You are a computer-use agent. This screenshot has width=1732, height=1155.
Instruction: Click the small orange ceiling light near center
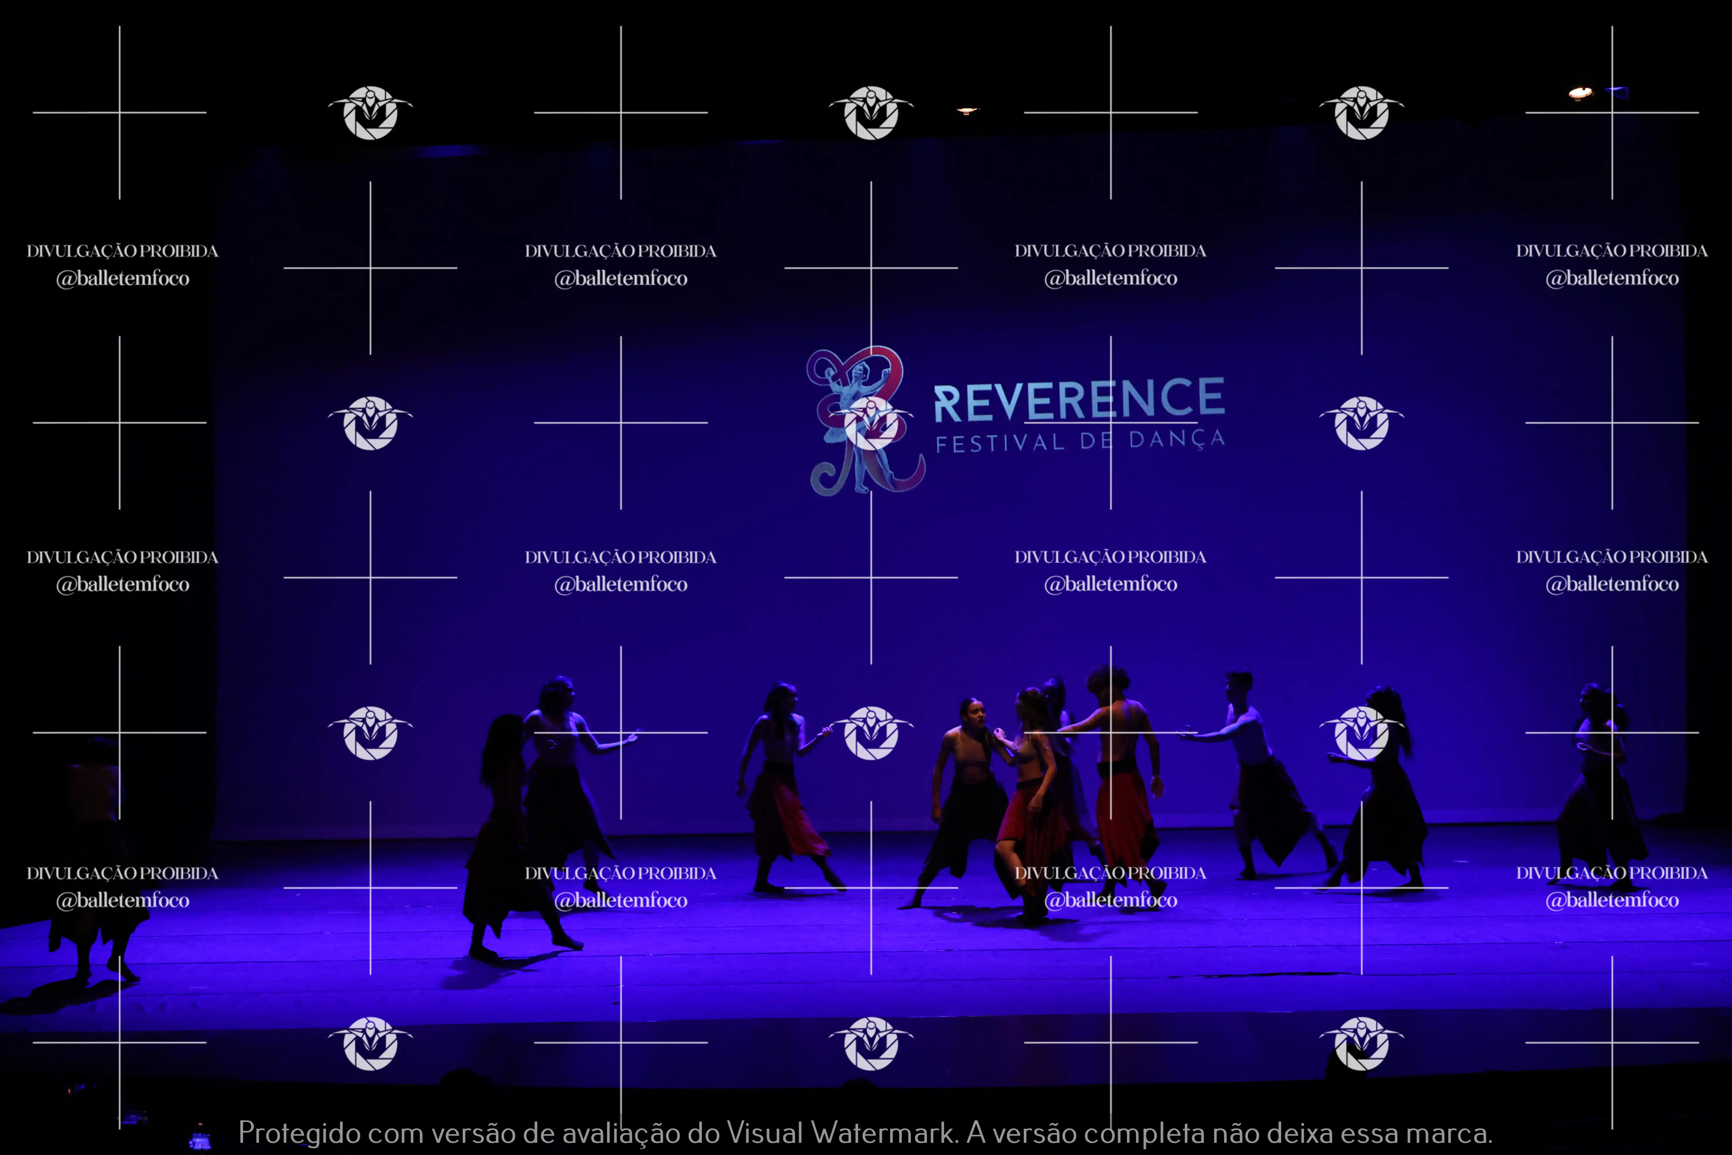[967, 111]
